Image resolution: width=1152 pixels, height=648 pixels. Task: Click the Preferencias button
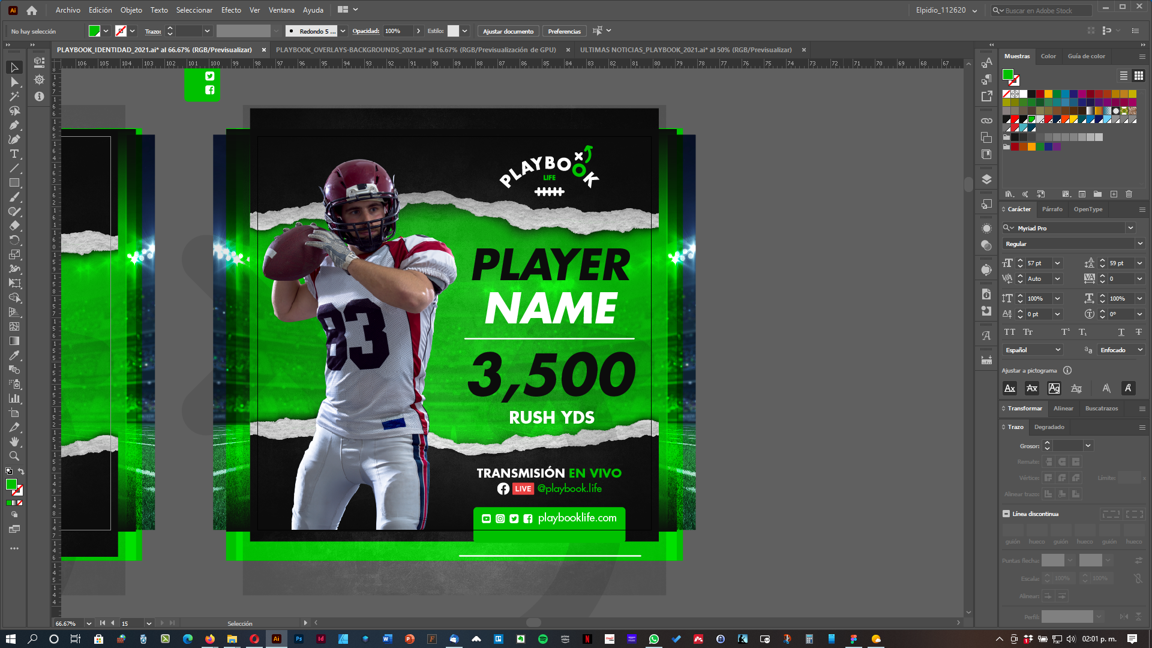(x=565, y=31)
